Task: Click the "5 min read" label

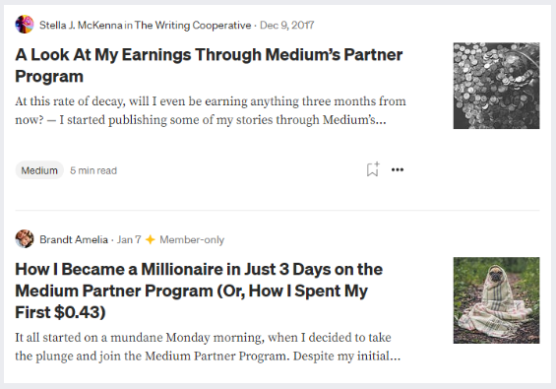Action: point(93,170)
